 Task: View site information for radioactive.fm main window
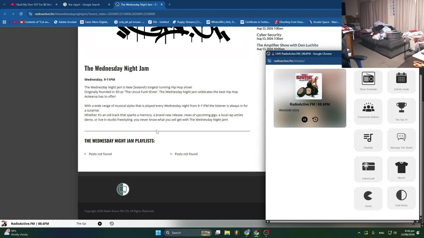coord(30,14)
